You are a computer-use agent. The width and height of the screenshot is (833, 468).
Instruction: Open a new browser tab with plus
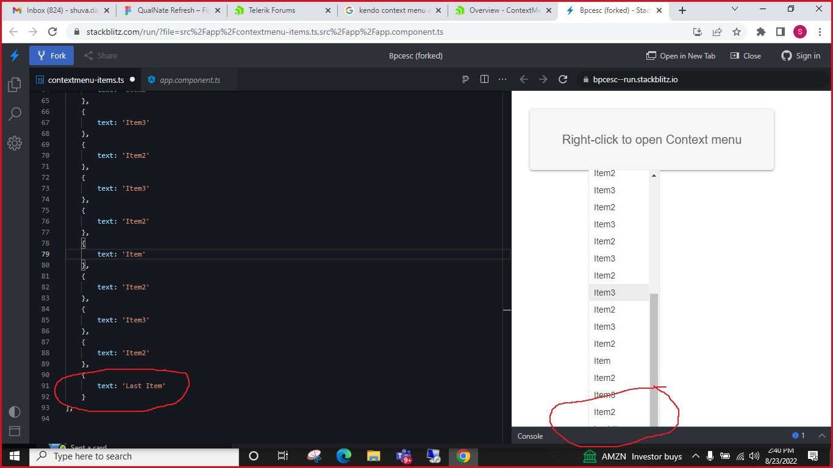[x=682, y=10]
